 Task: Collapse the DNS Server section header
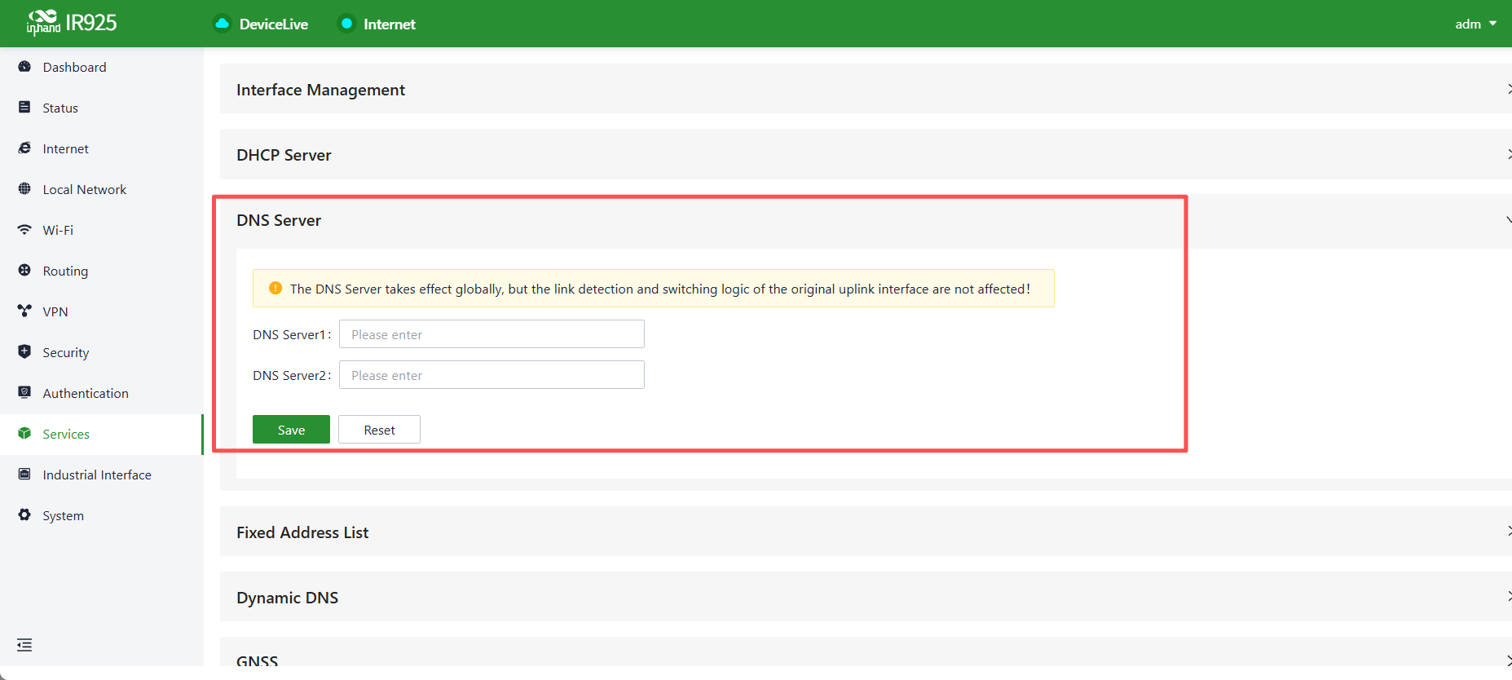(x=866, y=220)
